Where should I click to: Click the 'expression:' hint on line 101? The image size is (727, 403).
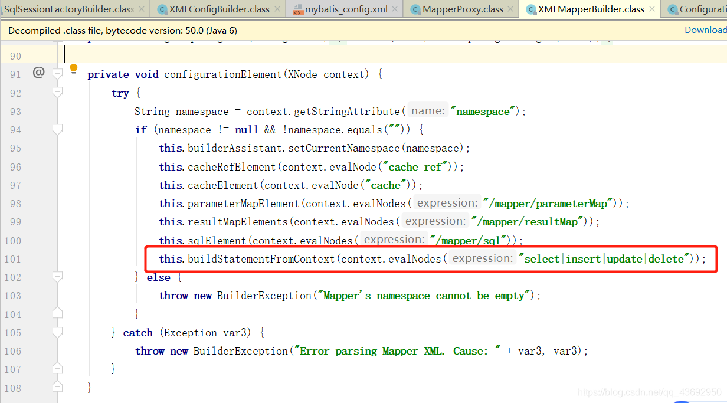click(482, 258)
